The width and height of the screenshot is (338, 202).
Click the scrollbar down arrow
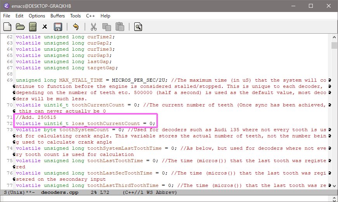(335, 186)
